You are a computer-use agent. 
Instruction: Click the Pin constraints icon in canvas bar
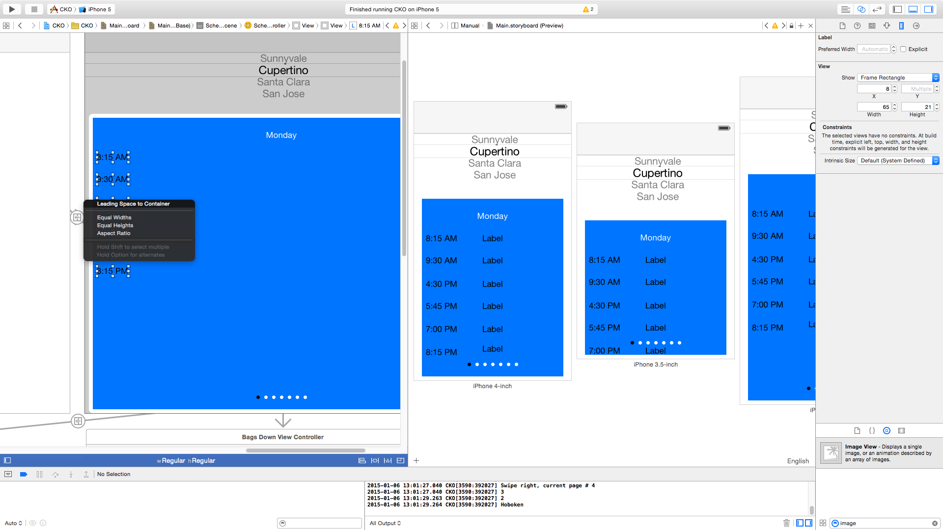point(375,460)
